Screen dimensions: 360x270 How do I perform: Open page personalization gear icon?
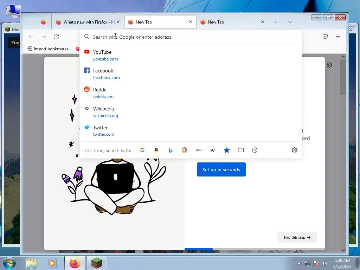[x=329, y=65]
